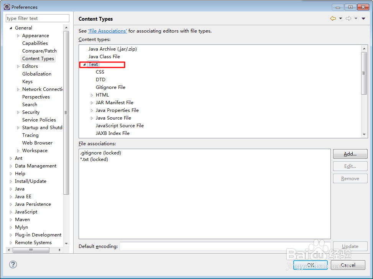The image size is (373, 279).
Task: Expand the Startup and Shutdown node
Action: (18, 128)
